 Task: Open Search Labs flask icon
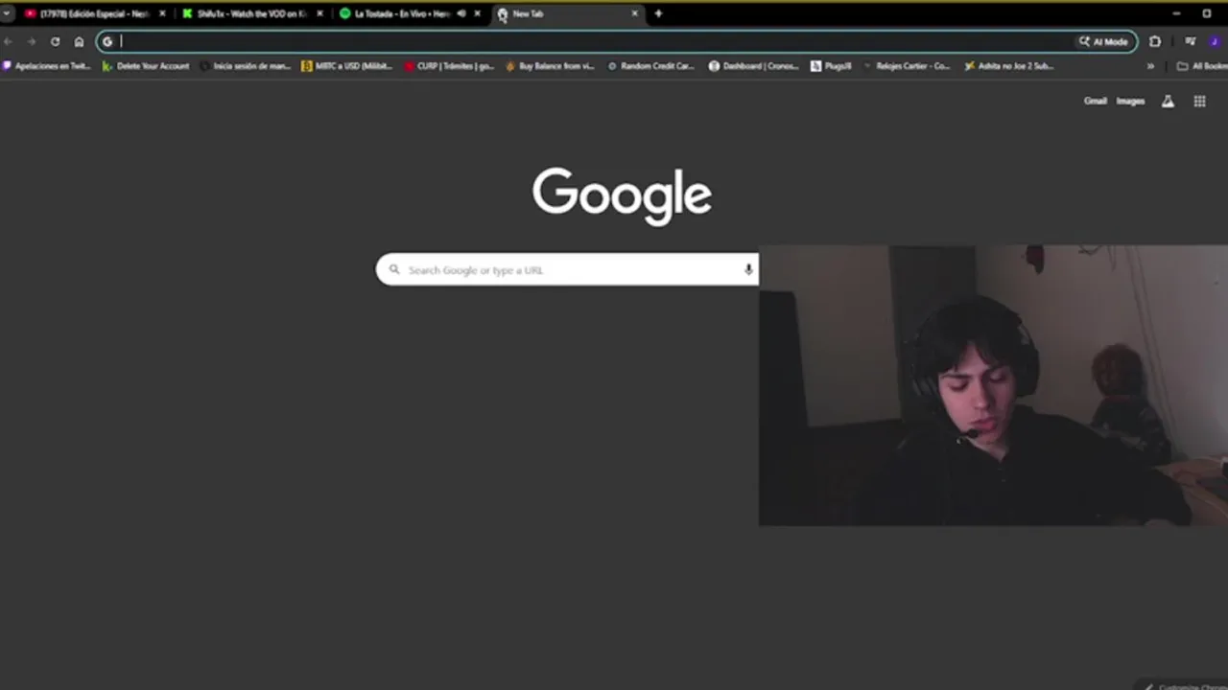1168,101
